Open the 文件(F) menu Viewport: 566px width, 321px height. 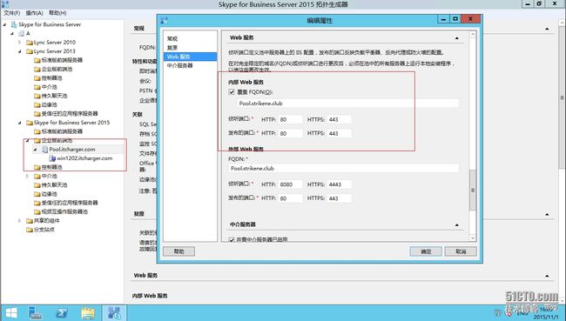click(x=12, y=13)
